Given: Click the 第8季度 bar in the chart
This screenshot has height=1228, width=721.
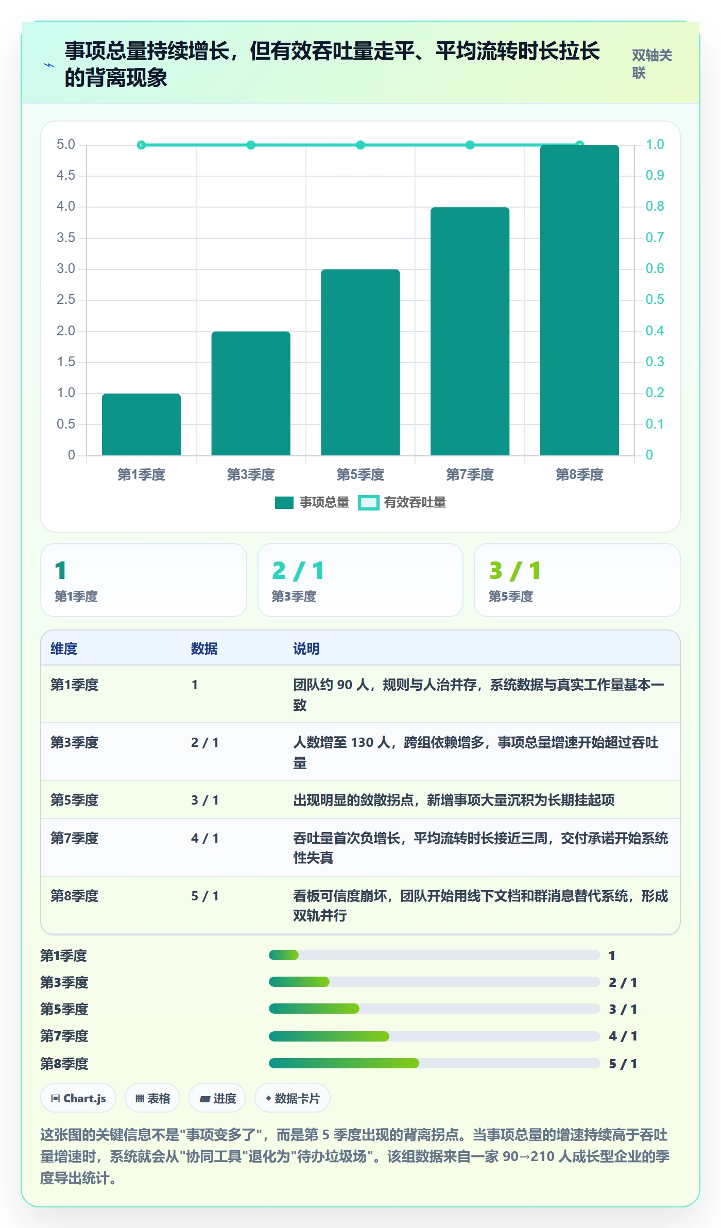Looking at the screenshot, I should pyautogui.click(x=579, y=300).
